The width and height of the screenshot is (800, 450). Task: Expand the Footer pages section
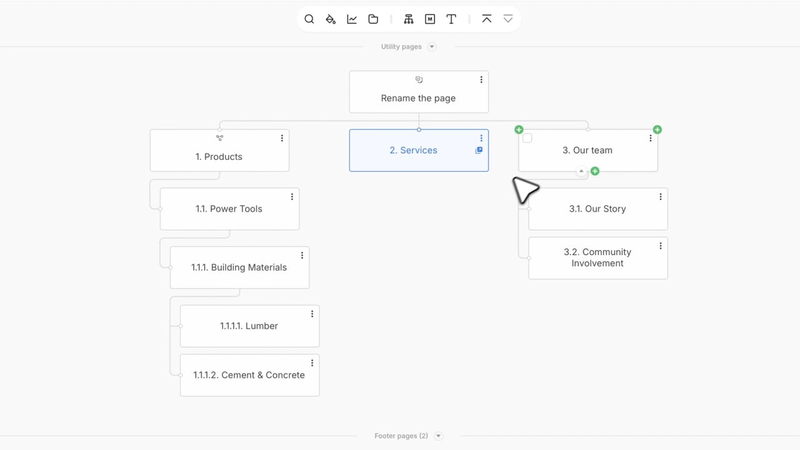pyautogui.click(x=439, y=436)
